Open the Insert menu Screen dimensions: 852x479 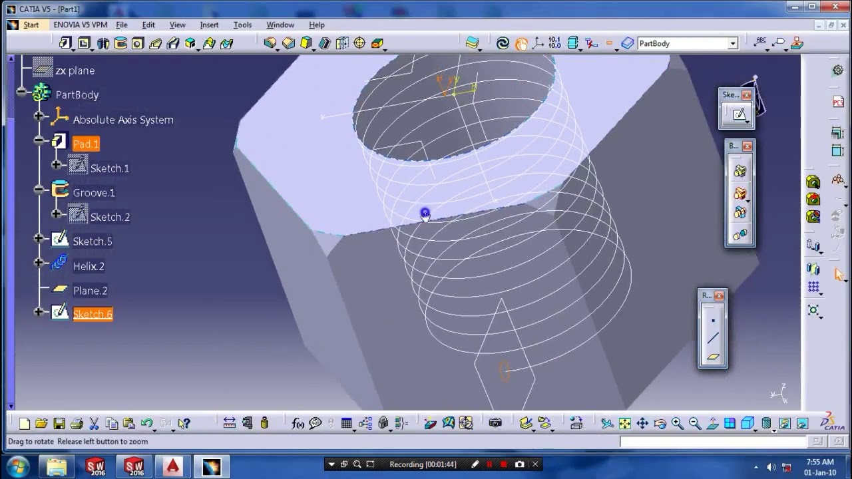[209, 25]
